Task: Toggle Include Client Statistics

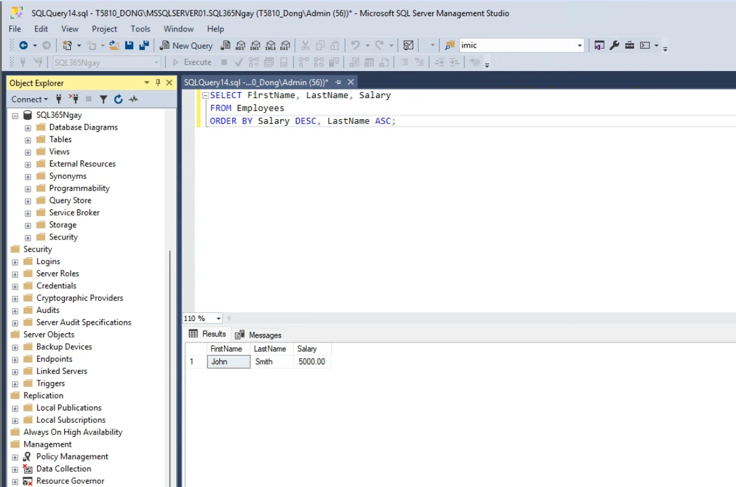Action: 334,62
